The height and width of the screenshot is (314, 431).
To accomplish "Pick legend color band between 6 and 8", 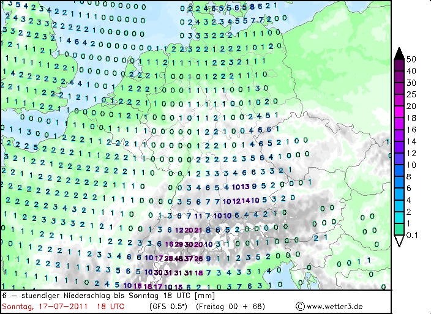I will pyautogui.click(x=399, y=182).
